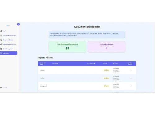
Task: Click the Status column header
Action: [105, 64]
